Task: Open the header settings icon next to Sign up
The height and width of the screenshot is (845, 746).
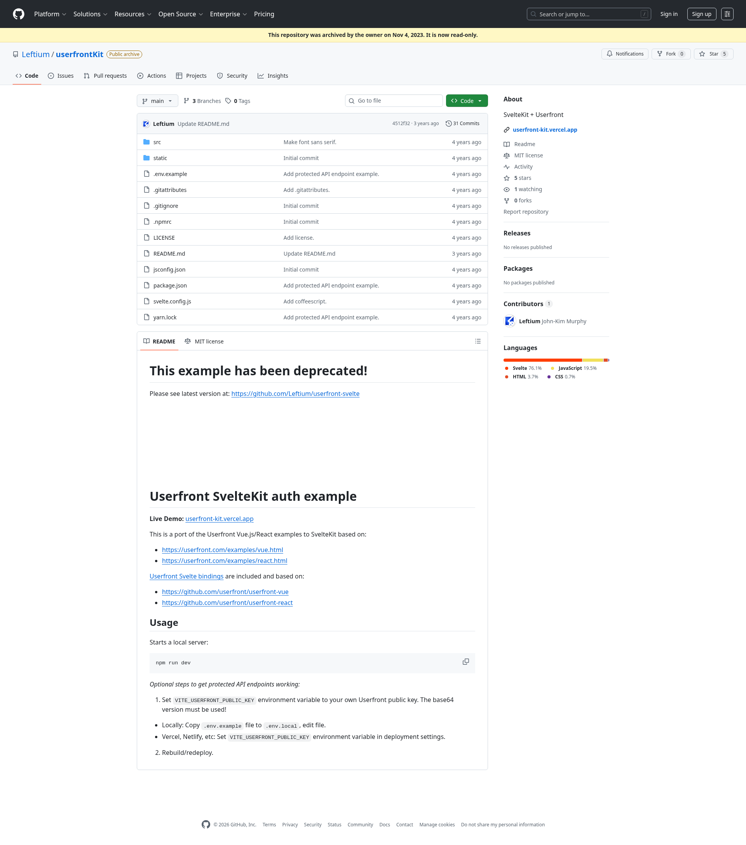Action: [x=727, y=14]
